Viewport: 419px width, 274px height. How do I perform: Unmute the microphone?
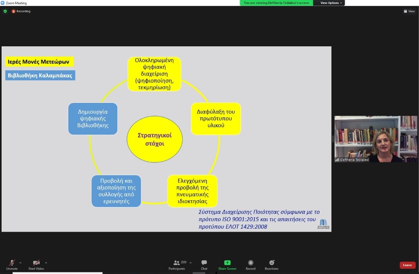click(12, 264)
